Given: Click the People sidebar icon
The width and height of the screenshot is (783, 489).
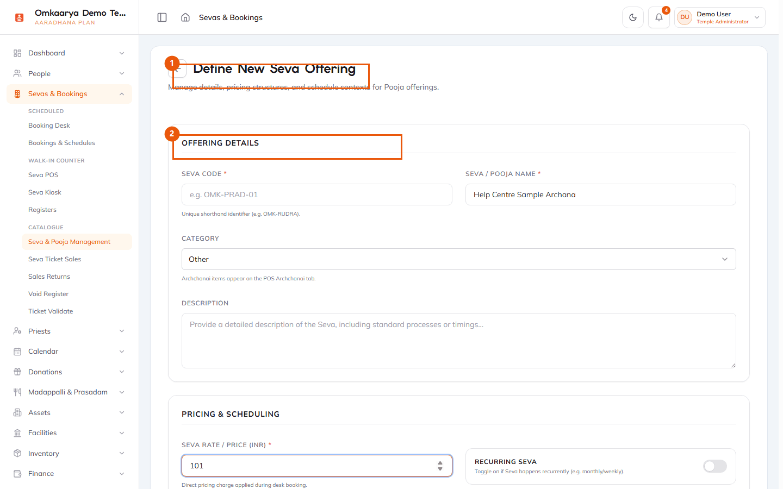Looking at the screenshot, I should [x=17, y=73].
